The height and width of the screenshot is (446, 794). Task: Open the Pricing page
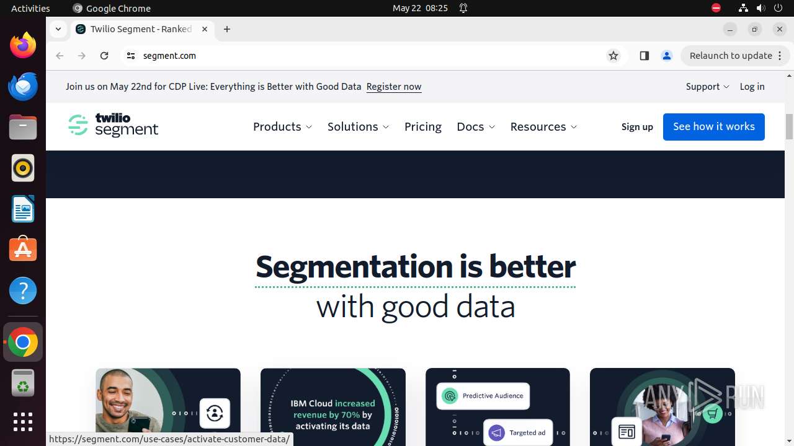click(423, 126)
